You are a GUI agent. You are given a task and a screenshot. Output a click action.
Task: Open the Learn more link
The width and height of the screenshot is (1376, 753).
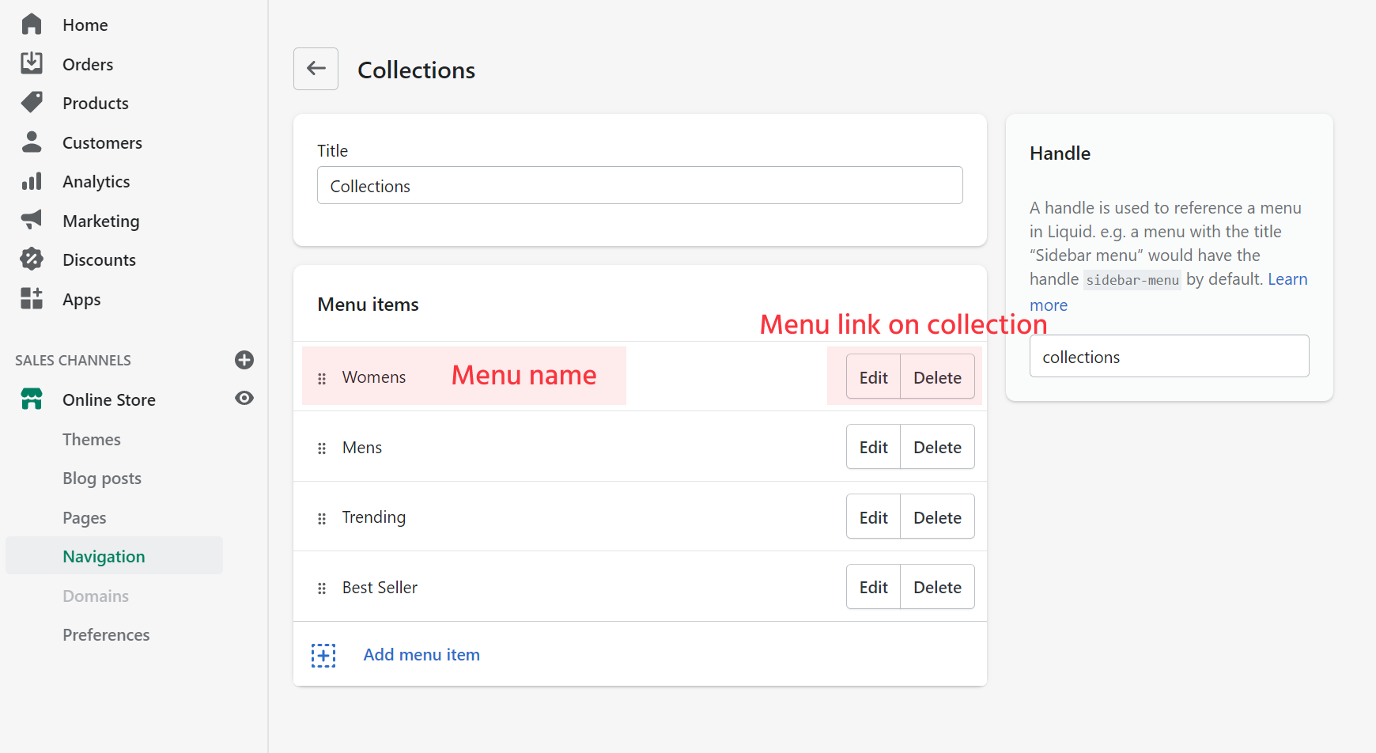[1287, 280]
